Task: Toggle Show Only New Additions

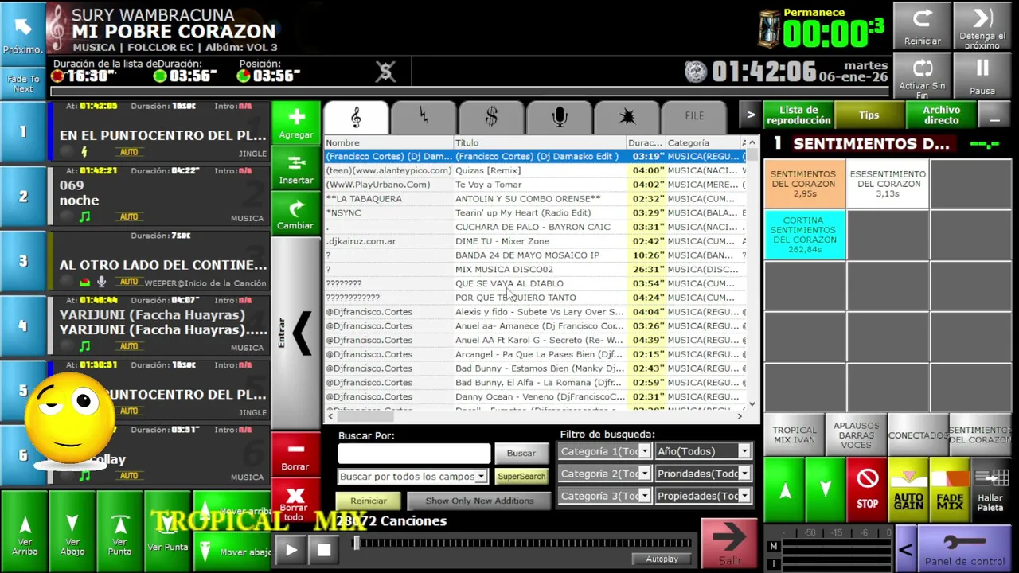Action: point(479,501)
